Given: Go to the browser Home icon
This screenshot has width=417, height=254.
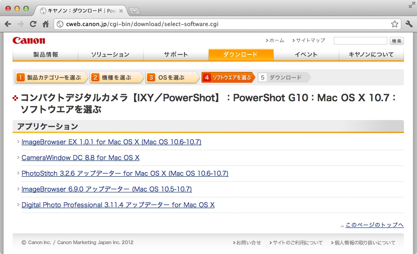Looking at the screenshot, I should coord(46,24).
